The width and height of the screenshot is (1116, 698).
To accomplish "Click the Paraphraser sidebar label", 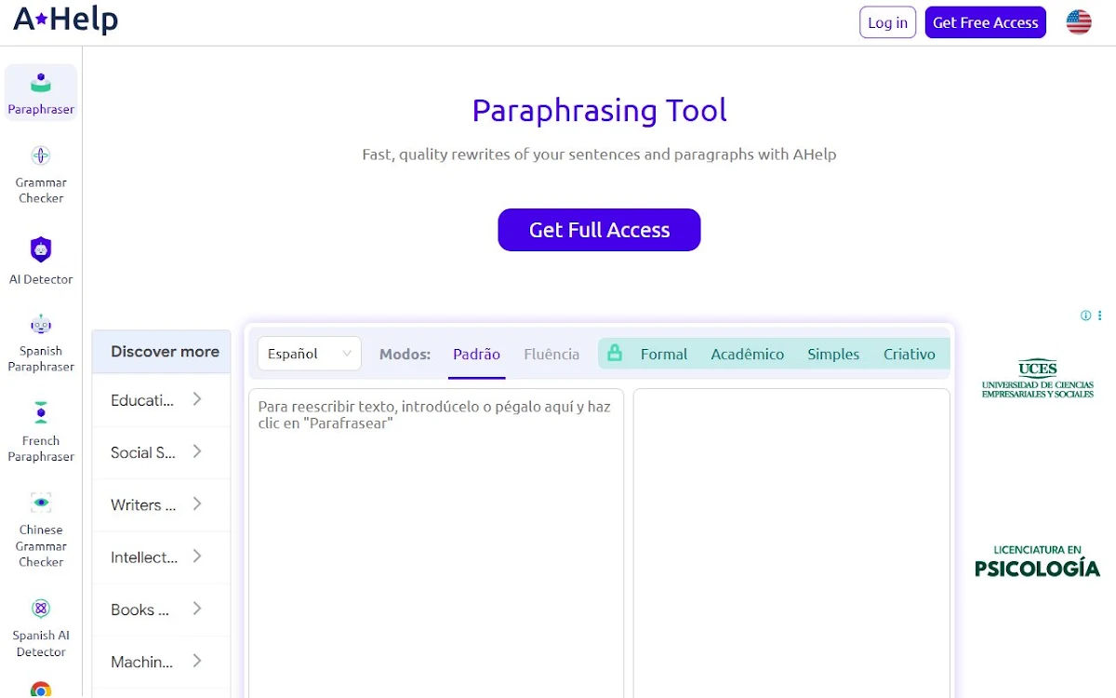I will click(x=41, y=110).
